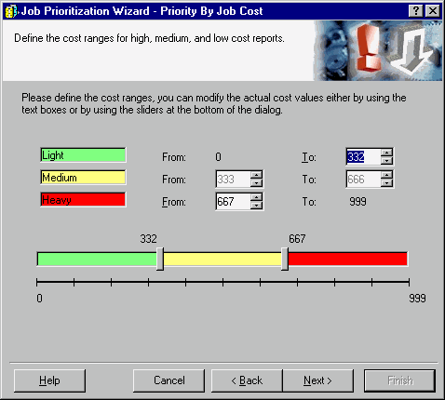The height and width of the screenshot is (400, 445).
Task: Click the Medium From field showing 333
Action: 233,180
